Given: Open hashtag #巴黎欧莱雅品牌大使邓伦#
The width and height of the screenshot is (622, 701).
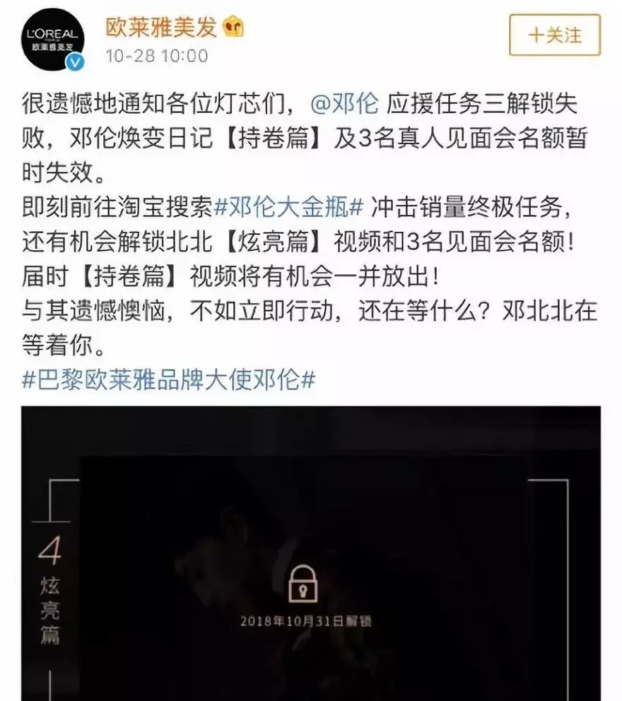Looking at the screenshot, I should [x=168, y=380].
